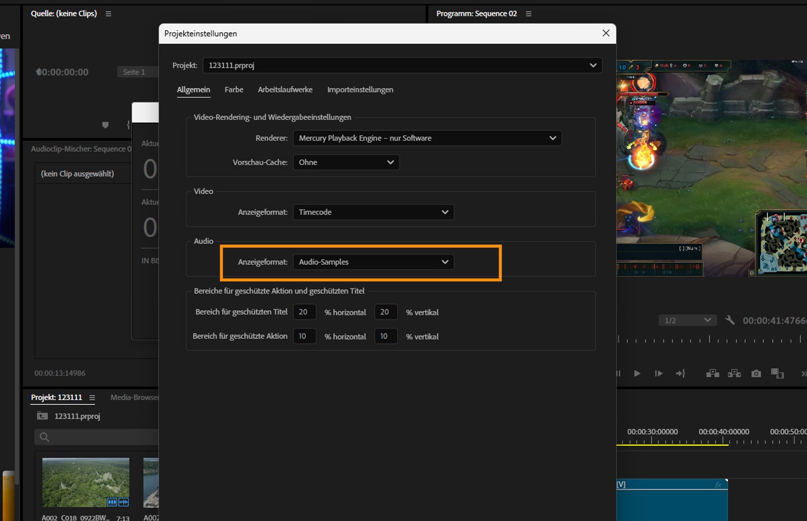The width and height of the screenshot is (807, 521).
Task: Go to Out point in program monitor
Action: [681, 373]
